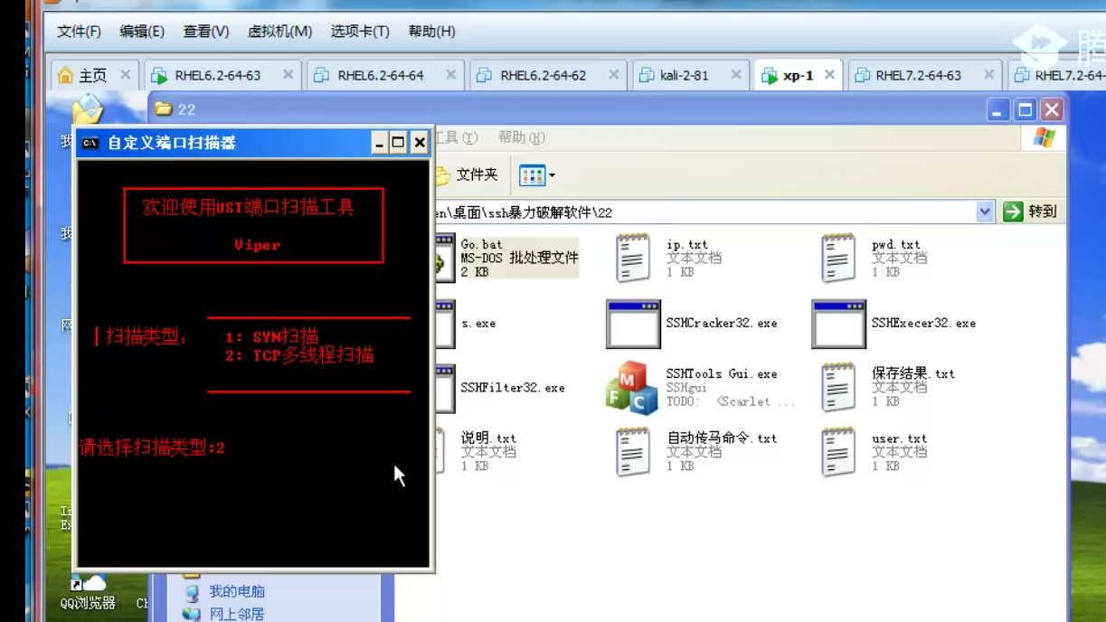Select the SSHExecer32.exe icon
The height and width of the screenshot is (622, 1106).
click(837, 324)
